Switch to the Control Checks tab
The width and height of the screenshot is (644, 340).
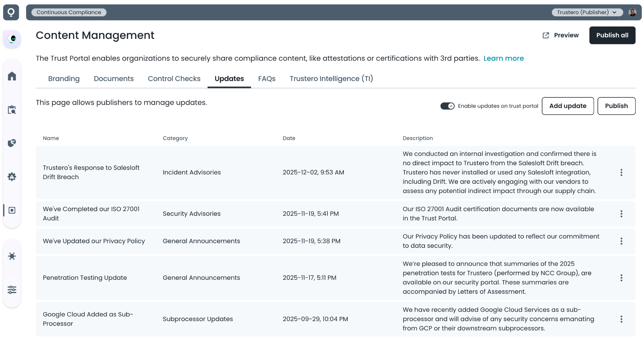pos(174,79)
